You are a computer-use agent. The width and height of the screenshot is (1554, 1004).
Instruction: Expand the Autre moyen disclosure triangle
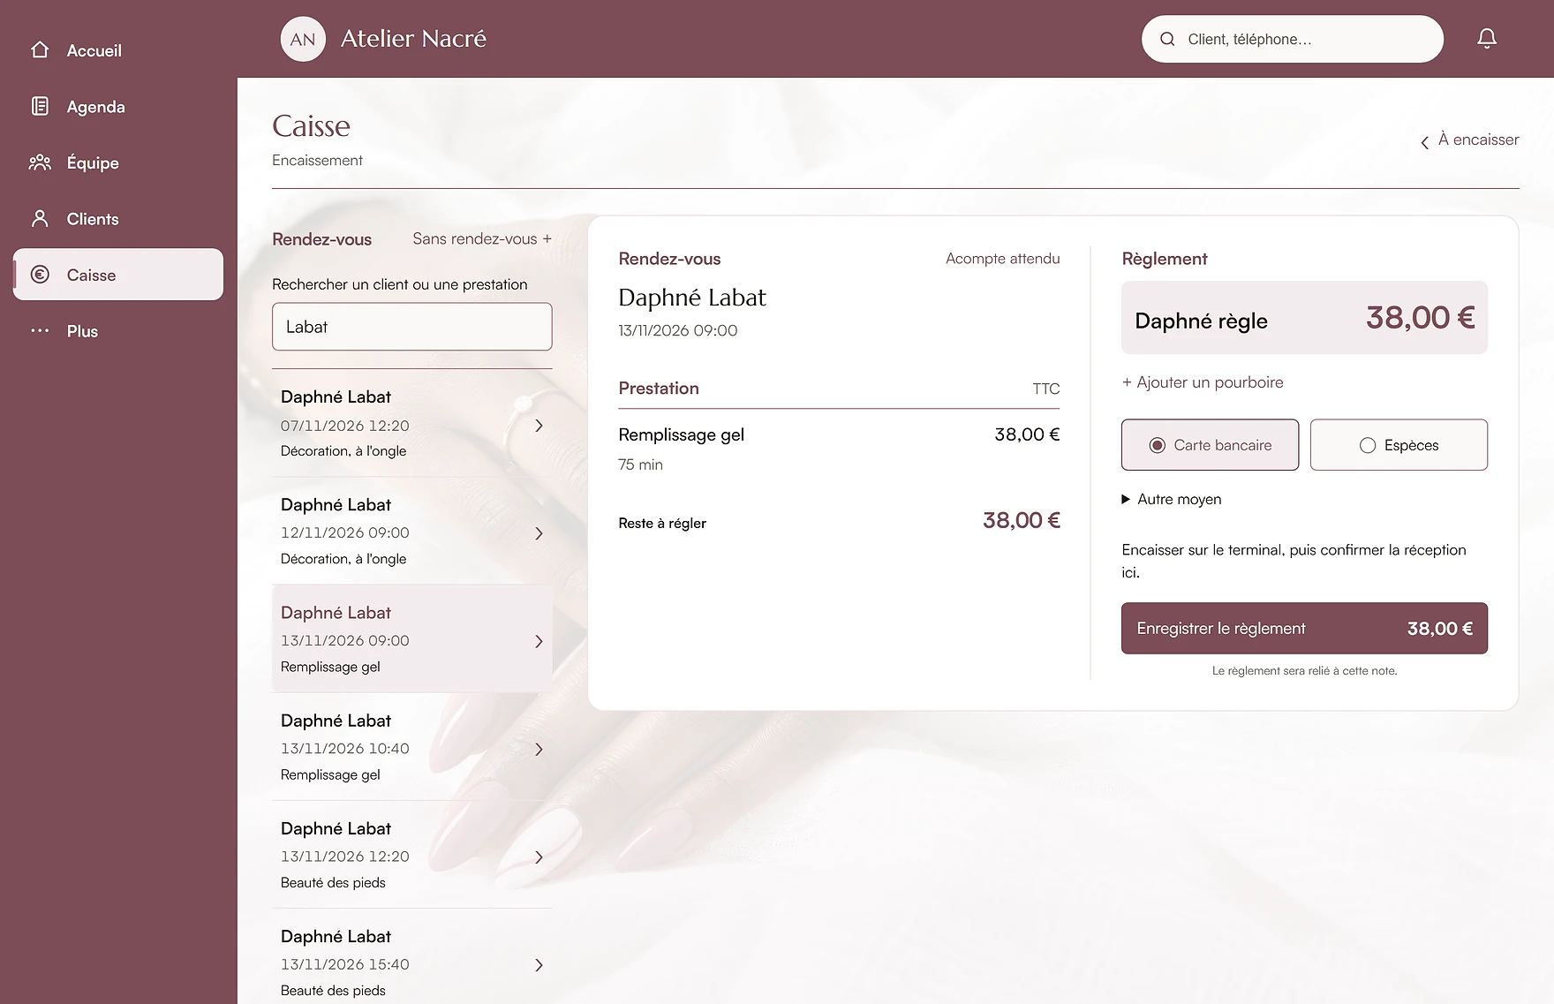pos(1126,499)
